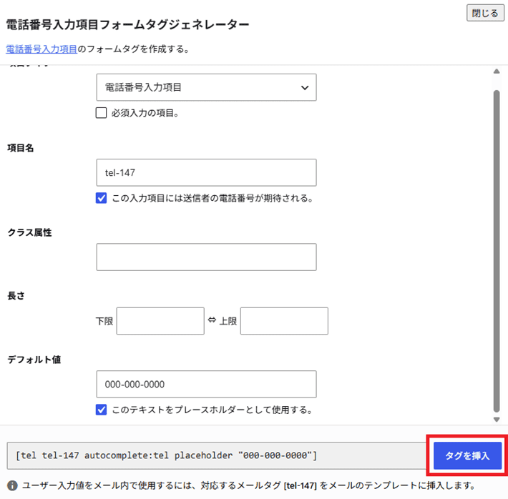Click the info icon beside the mail tag note
This screenshot has width=508, height=499.
pos(12,485)
